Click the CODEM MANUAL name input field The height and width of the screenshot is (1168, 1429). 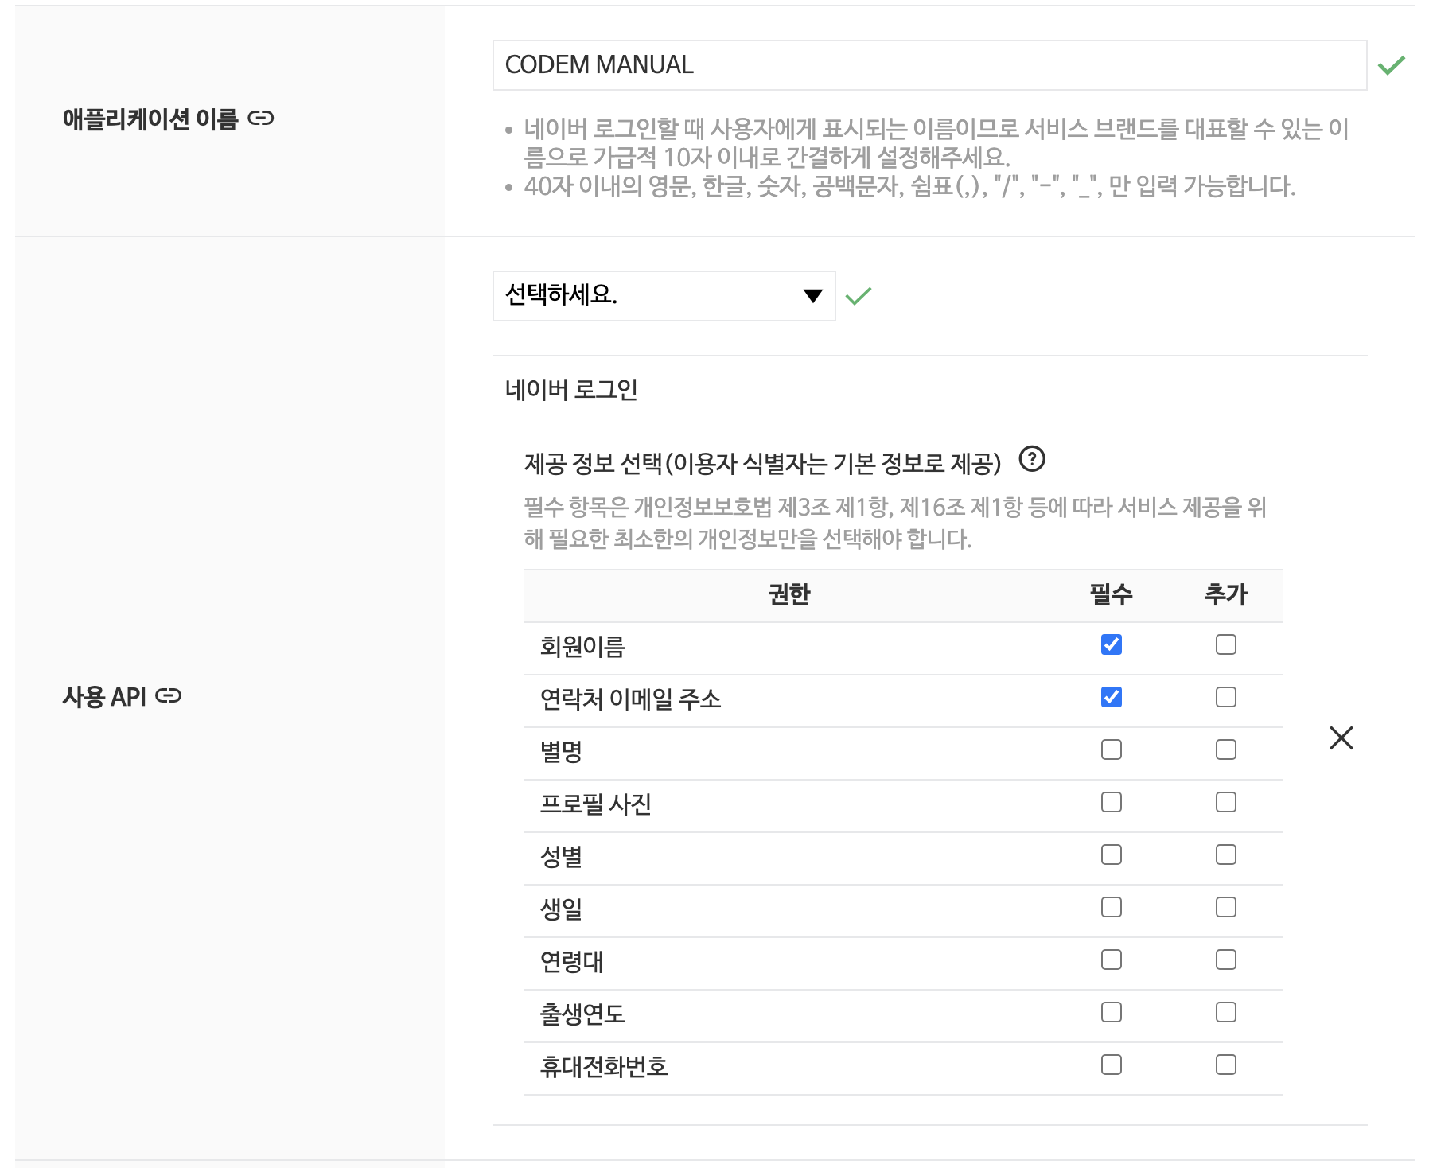tap(929, 65)
